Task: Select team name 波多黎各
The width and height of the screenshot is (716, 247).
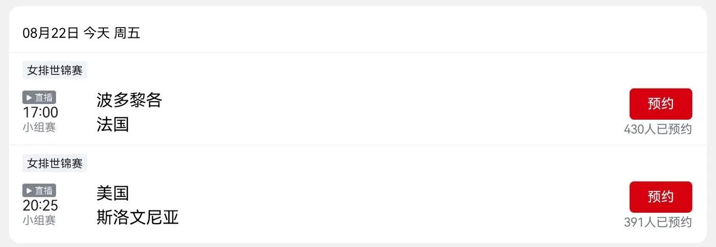Action: coord(129,100)
